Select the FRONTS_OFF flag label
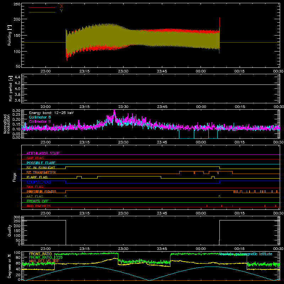284x284 pixels. click(38, 201)
